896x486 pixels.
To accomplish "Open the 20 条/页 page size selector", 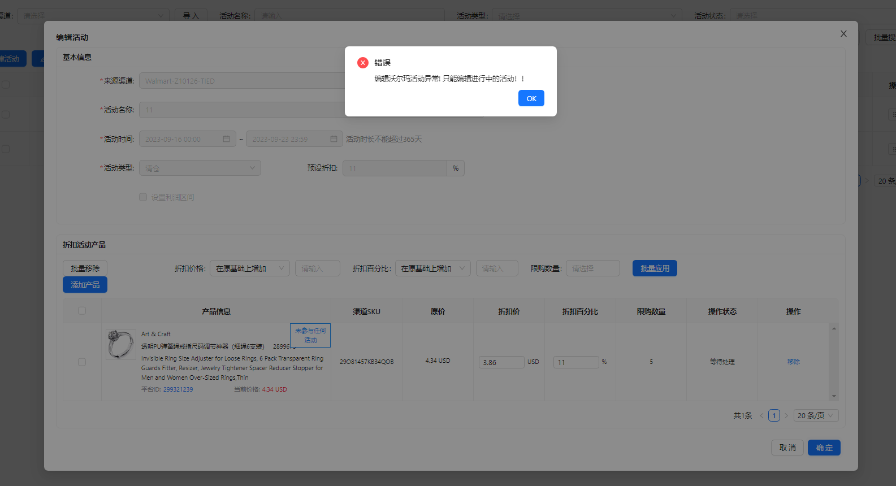I will [816, 415].
